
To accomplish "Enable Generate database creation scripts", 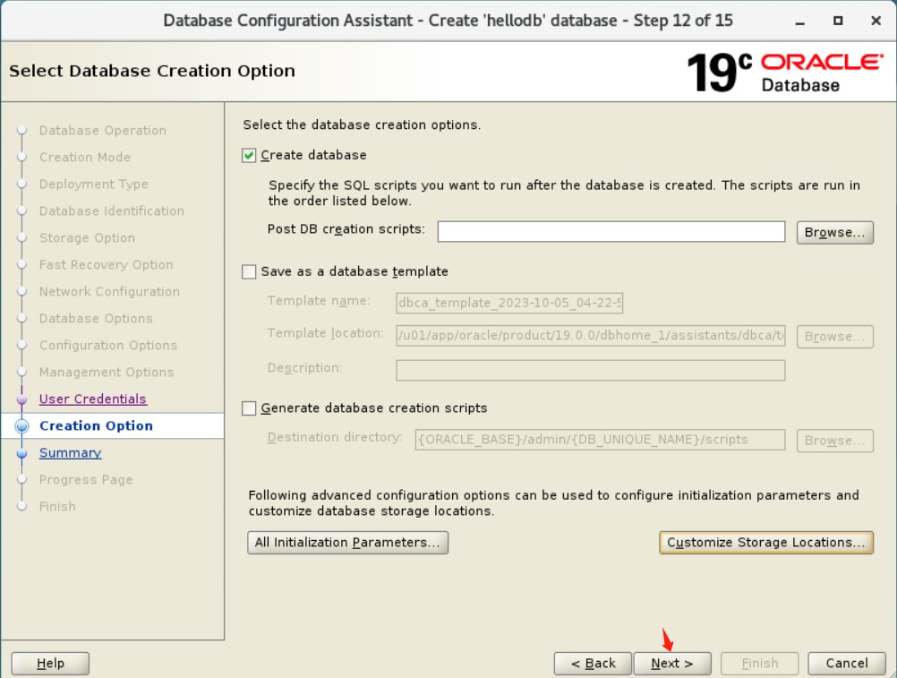I will 249,408.
